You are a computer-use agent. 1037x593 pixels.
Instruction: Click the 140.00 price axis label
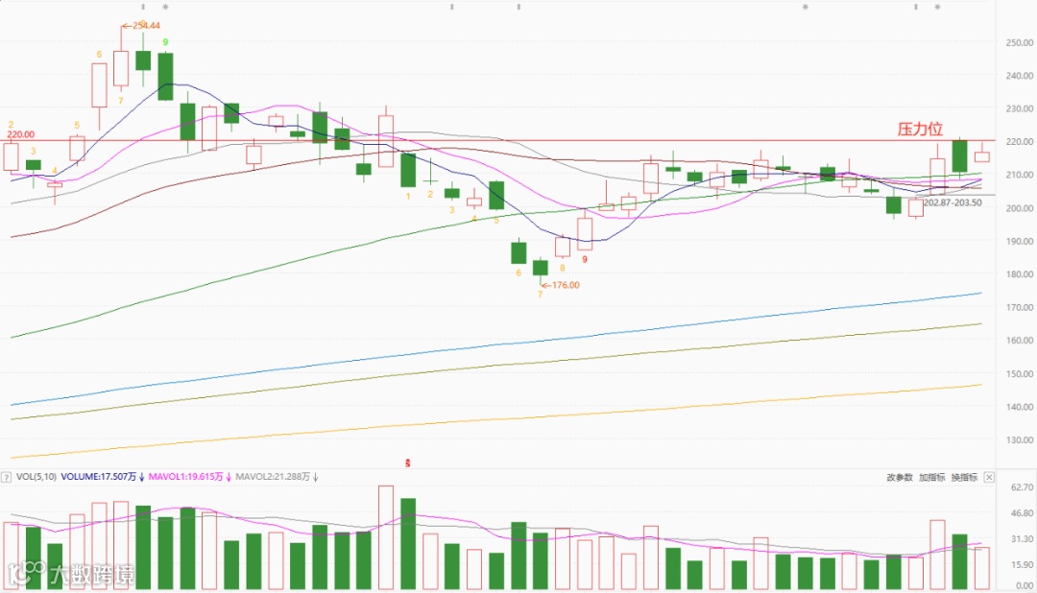(x=1019, y=407)
